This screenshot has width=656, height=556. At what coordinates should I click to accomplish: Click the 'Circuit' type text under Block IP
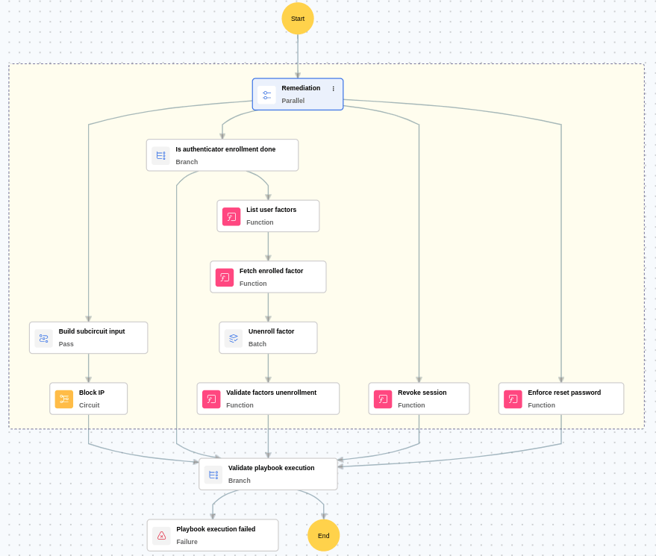(x=89, y=405)
